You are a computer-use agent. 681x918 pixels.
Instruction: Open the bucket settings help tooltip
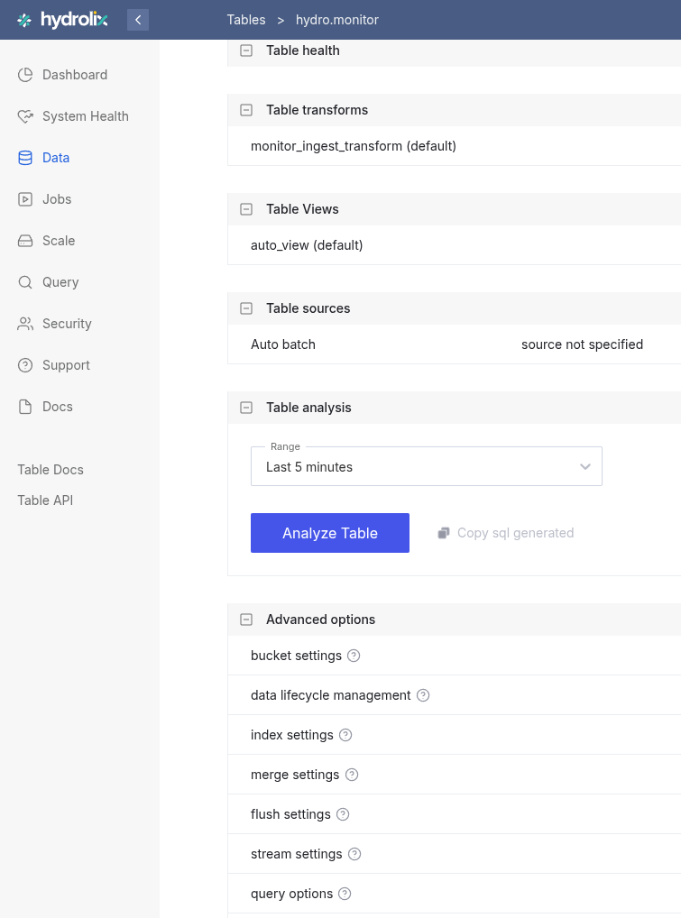(352, 656)
